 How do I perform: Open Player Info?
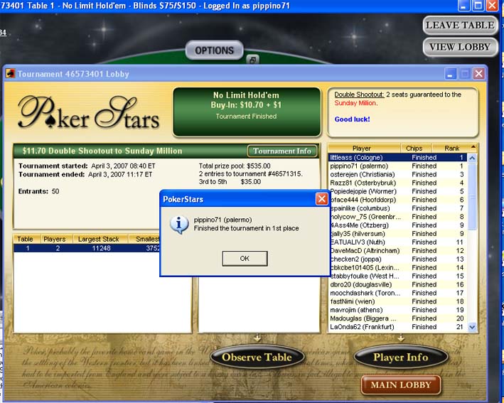pyautogui.click(x=400, y=357)
